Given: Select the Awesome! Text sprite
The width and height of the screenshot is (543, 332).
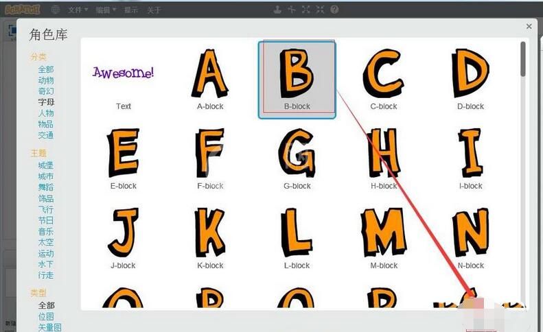Looking at the screenshot, I should coord(124,80).
